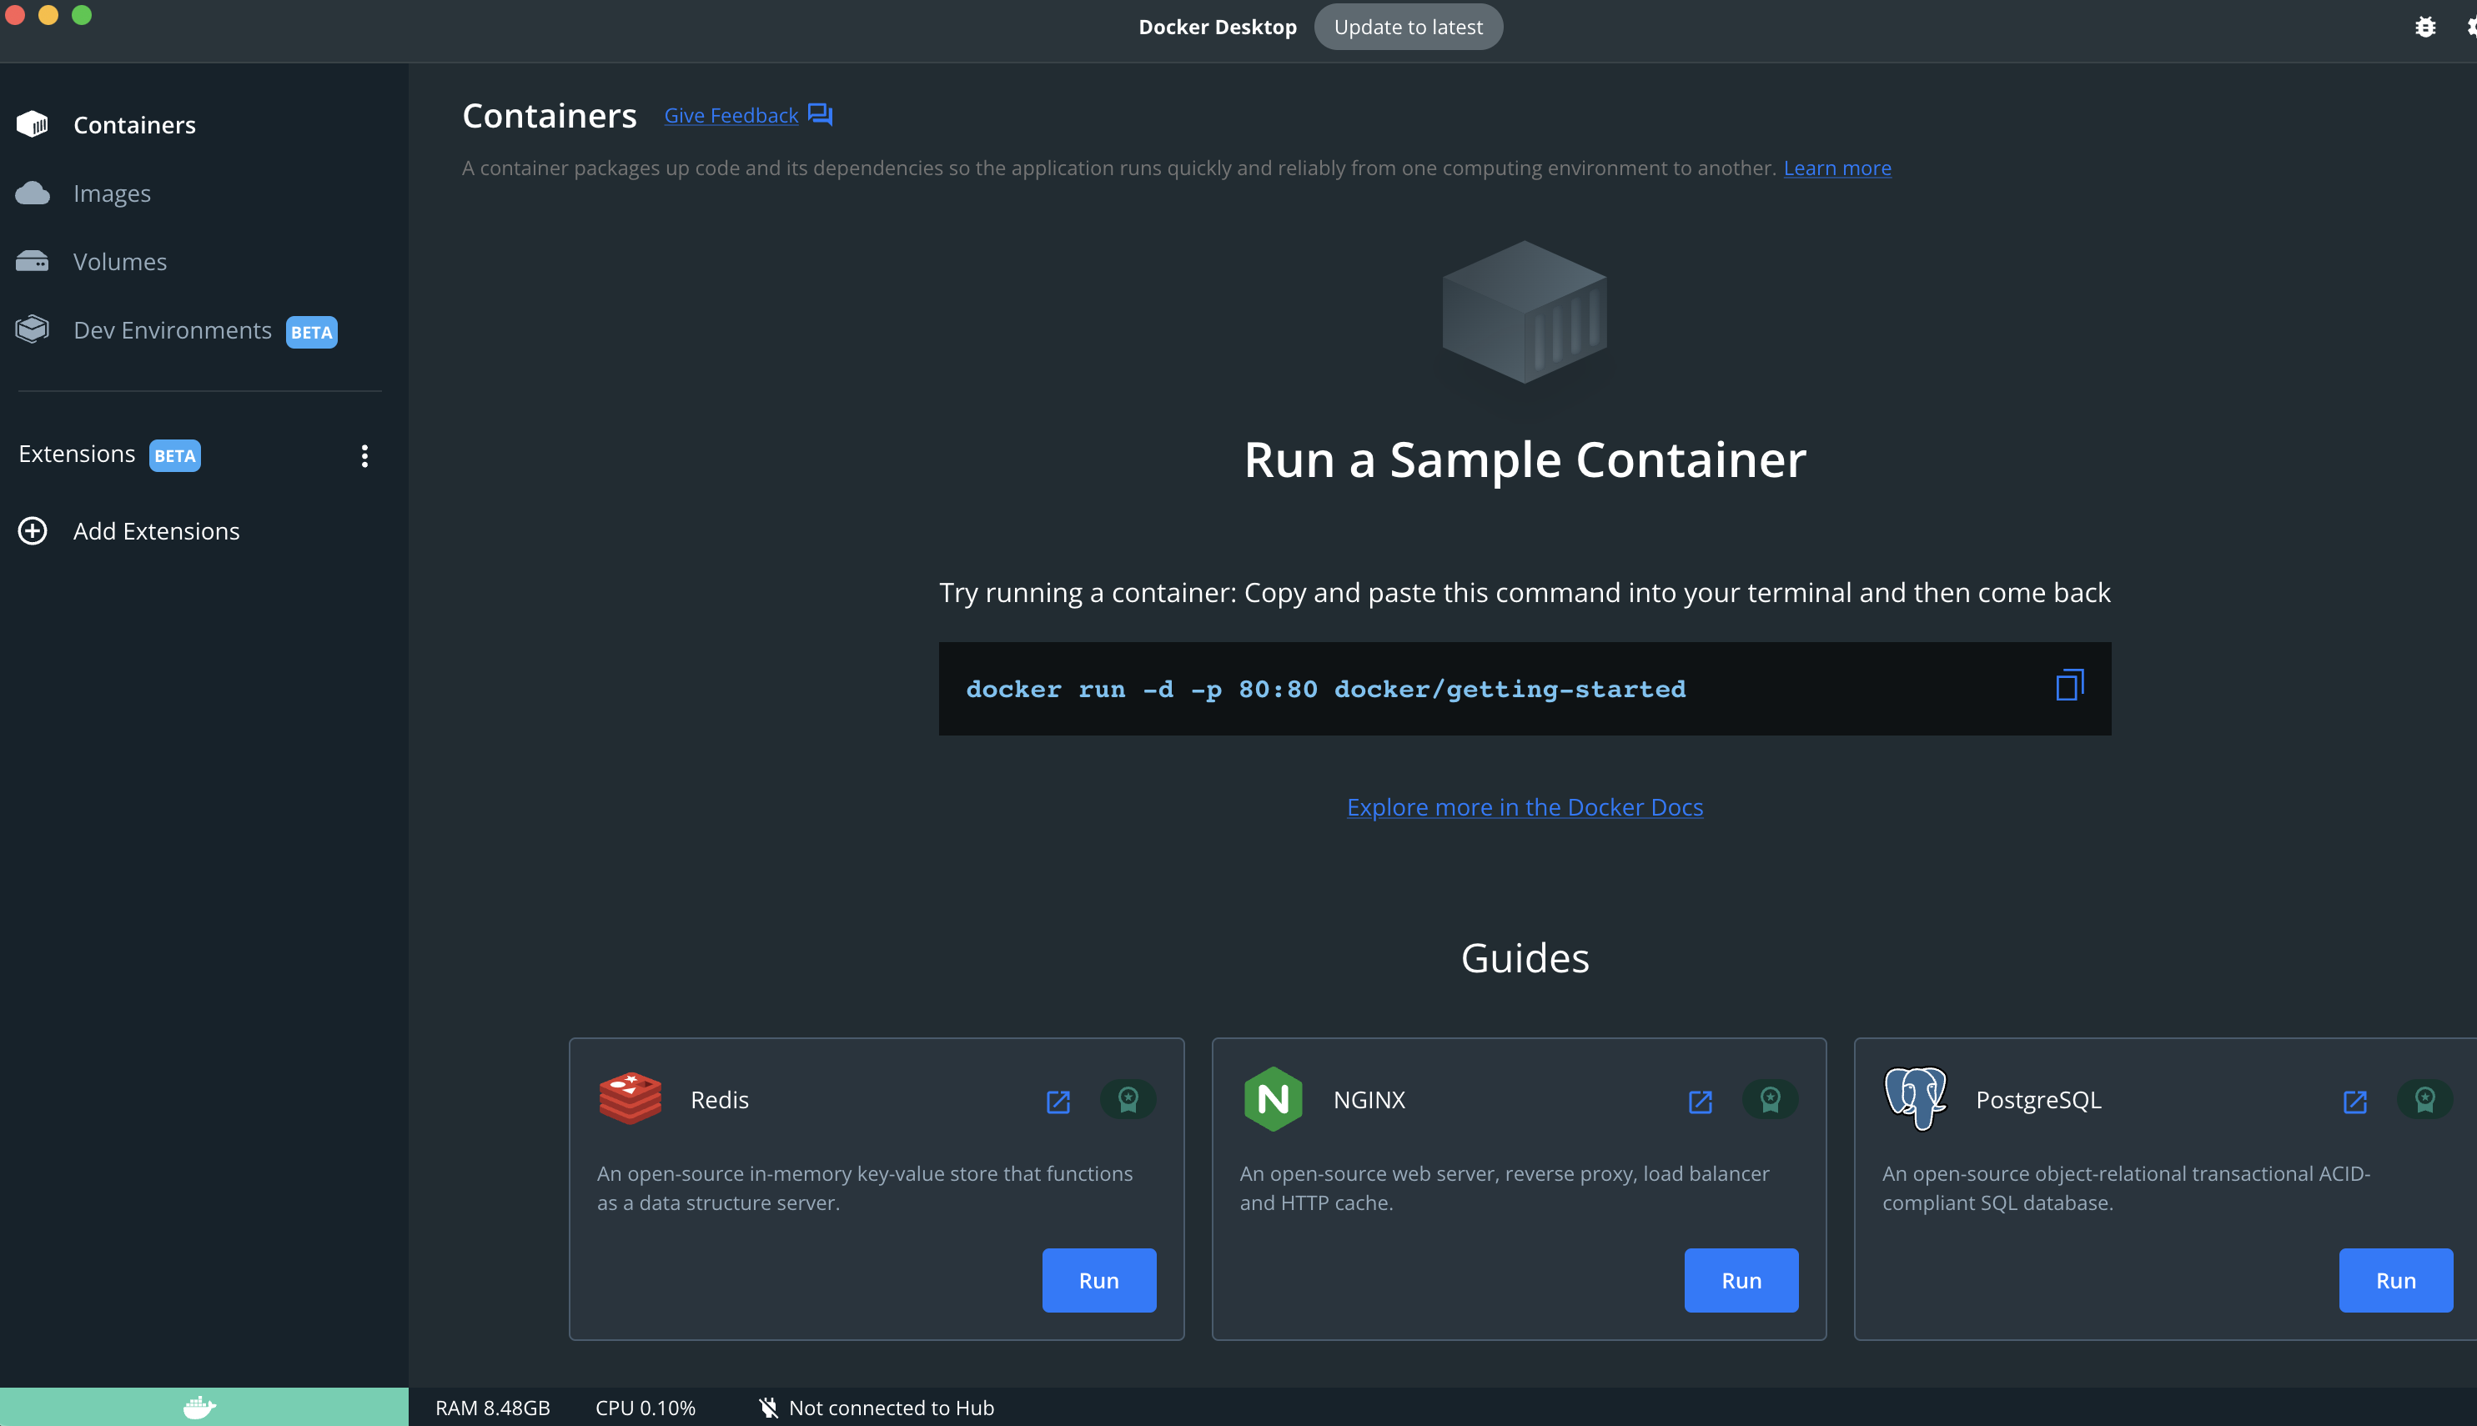This screenshot has width=2477, height=1426.
Task: Open the NGINX external link icon
Action: coord(1701,1102)
